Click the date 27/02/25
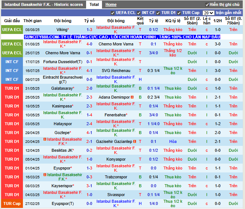 coord(33,203)
